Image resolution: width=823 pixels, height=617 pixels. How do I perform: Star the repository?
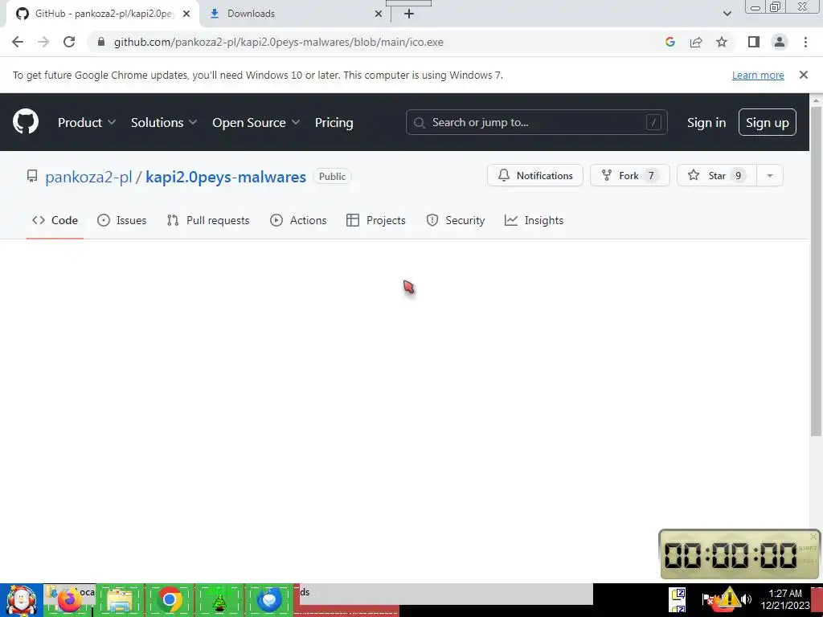[x=716, y=176]
